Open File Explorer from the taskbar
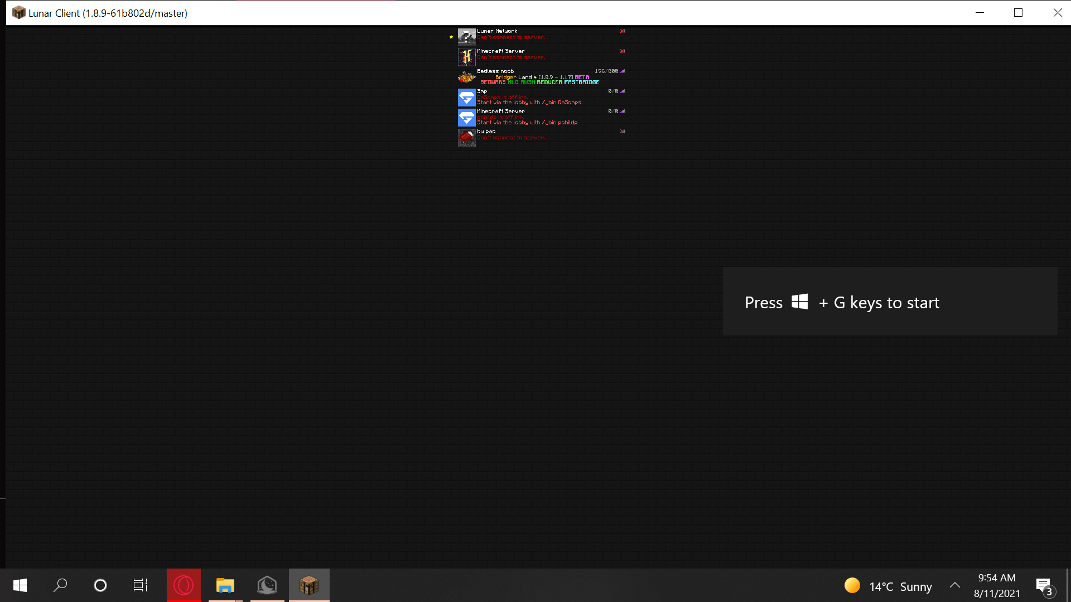Image resolution: width=1071 pixels, height=602 pixels. [x=225, y=585]
